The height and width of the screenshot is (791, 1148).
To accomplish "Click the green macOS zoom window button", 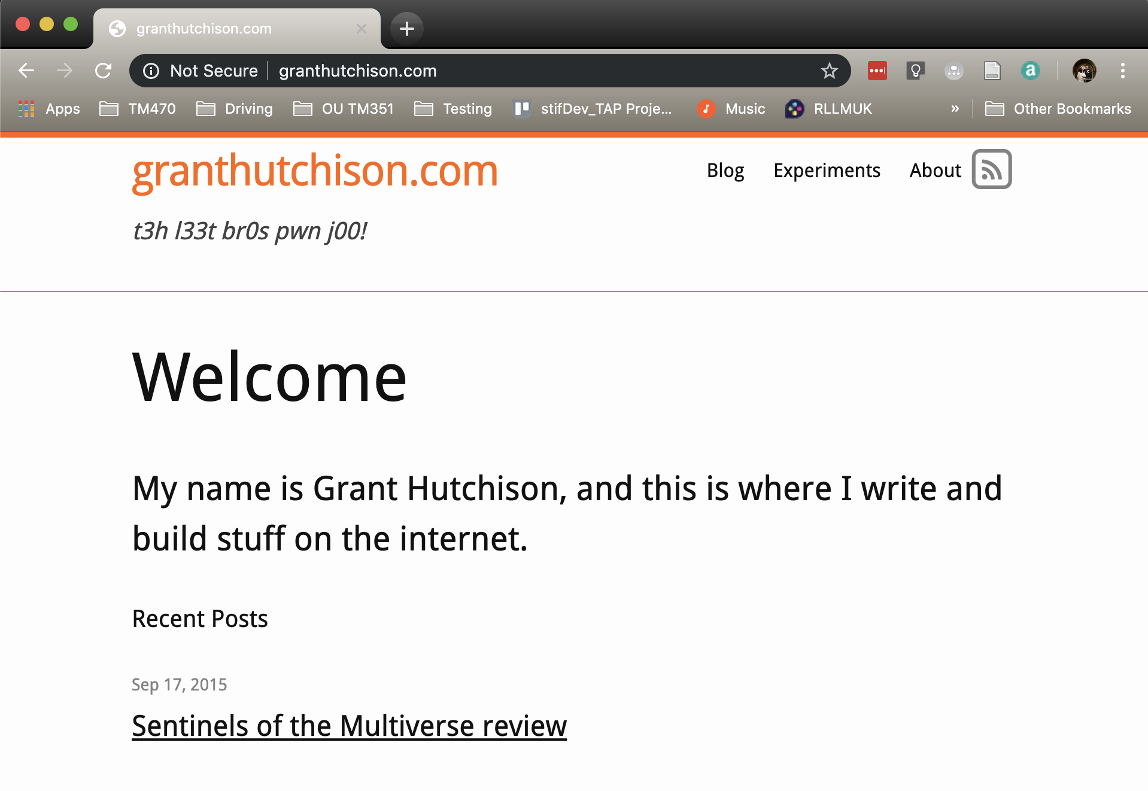I will tap(71, 24).
